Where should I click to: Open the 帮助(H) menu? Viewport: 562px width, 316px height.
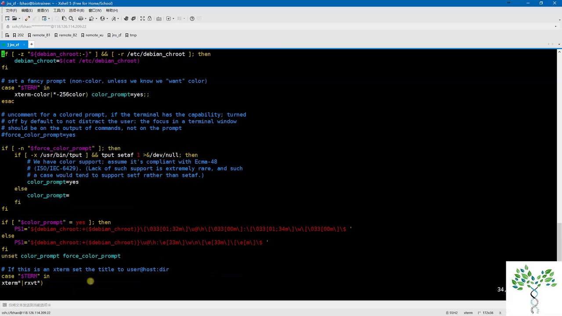112,10
